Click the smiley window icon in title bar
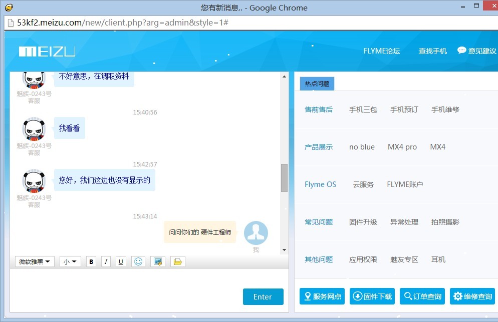Viewport: 498px width, 322px height. [9, 7]
